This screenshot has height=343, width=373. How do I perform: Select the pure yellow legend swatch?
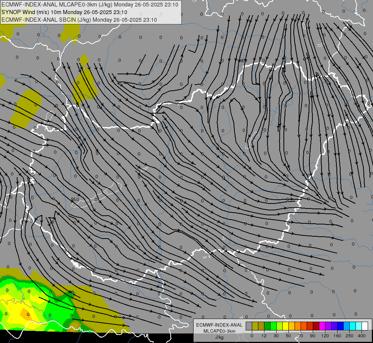[x=285, y=326]
